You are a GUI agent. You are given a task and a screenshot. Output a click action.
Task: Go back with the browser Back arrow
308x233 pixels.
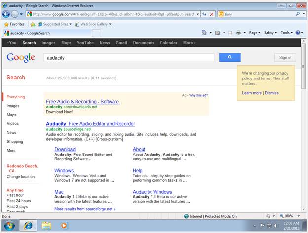pyautogui.click(x=6, y=14)
